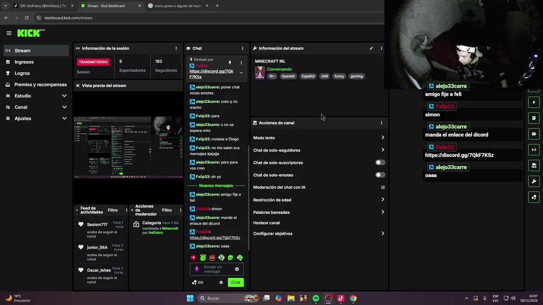Click the 18+ stream tag
Image resolution: width=543 pixels, height=305 pixels.
pos(272,76)
